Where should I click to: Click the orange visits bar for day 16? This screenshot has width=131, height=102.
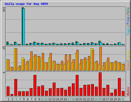(x=66, y=62)
